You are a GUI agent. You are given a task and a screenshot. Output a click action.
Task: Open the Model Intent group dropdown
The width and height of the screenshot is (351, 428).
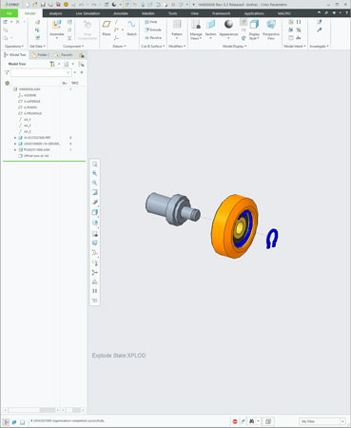tap(295, 47)
